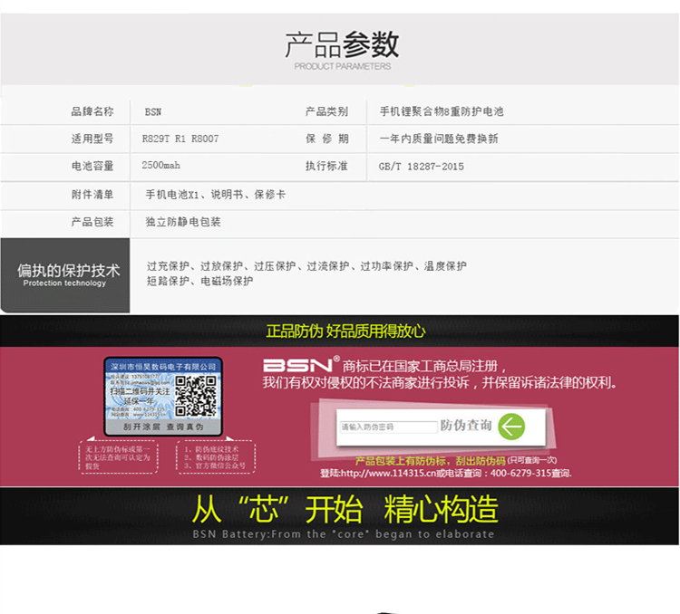Click the 防伪查询 button text
This screenshot has height=614, width=680.
pyautogui.click(x=466, y=426)
